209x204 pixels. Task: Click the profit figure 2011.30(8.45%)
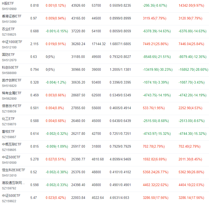(190, 159)
